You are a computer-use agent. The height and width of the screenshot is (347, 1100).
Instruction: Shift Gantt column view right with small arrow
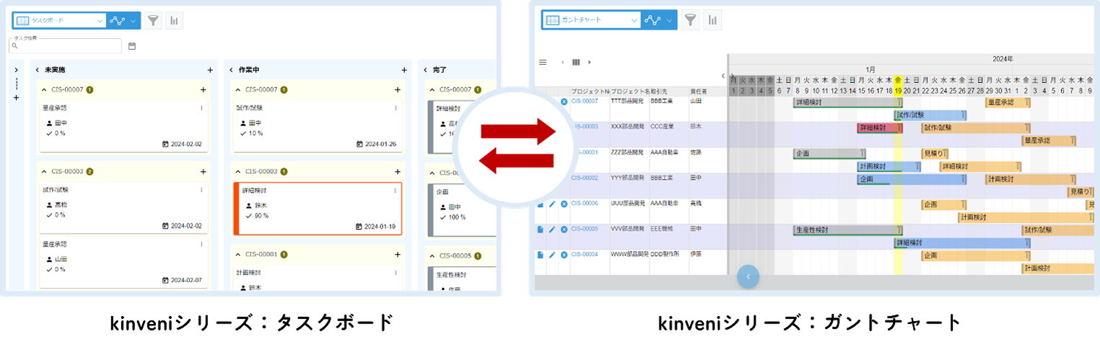coord(590,62)
